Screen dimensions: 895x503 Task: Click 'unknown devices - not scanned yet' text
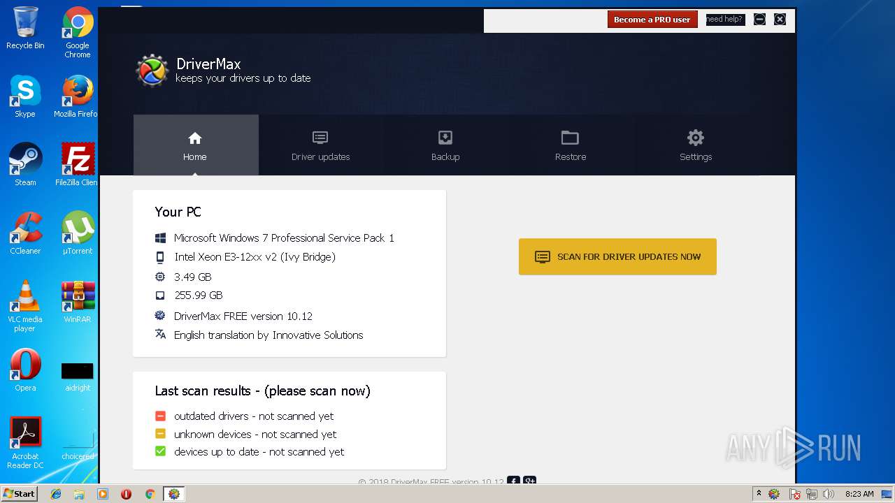click(255, 434)
